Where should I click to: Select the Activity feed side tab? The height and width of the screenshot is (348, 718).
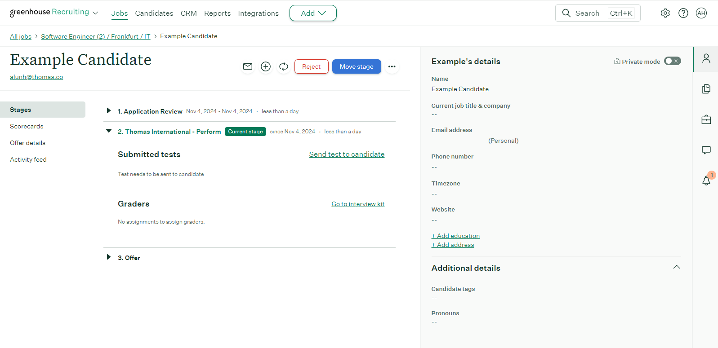tap(28, 159)
